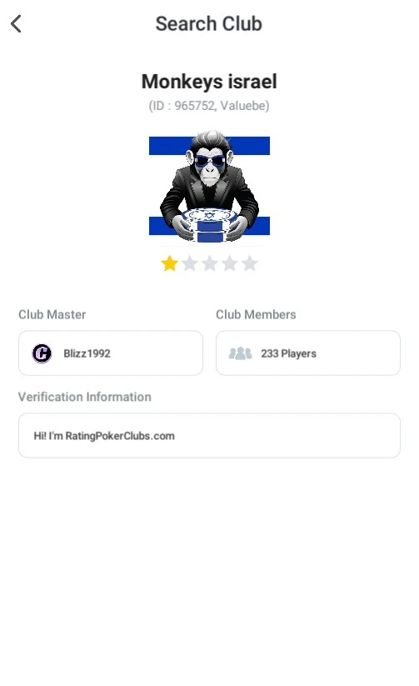Open the Blizz1992 club master field

click(111, 353)
